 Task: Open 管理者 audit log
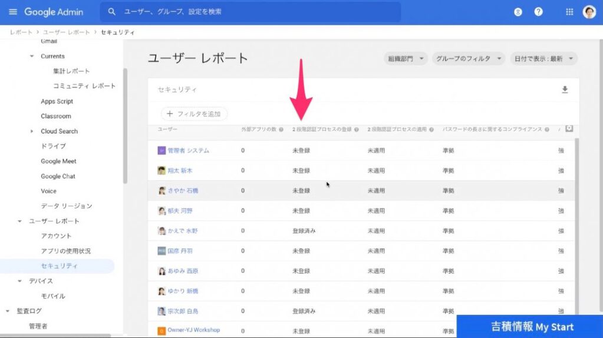point(38,326)
